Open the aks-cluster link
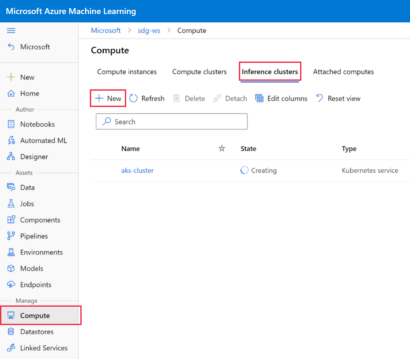The image size is (410, 359). click(x=137, y=170)
